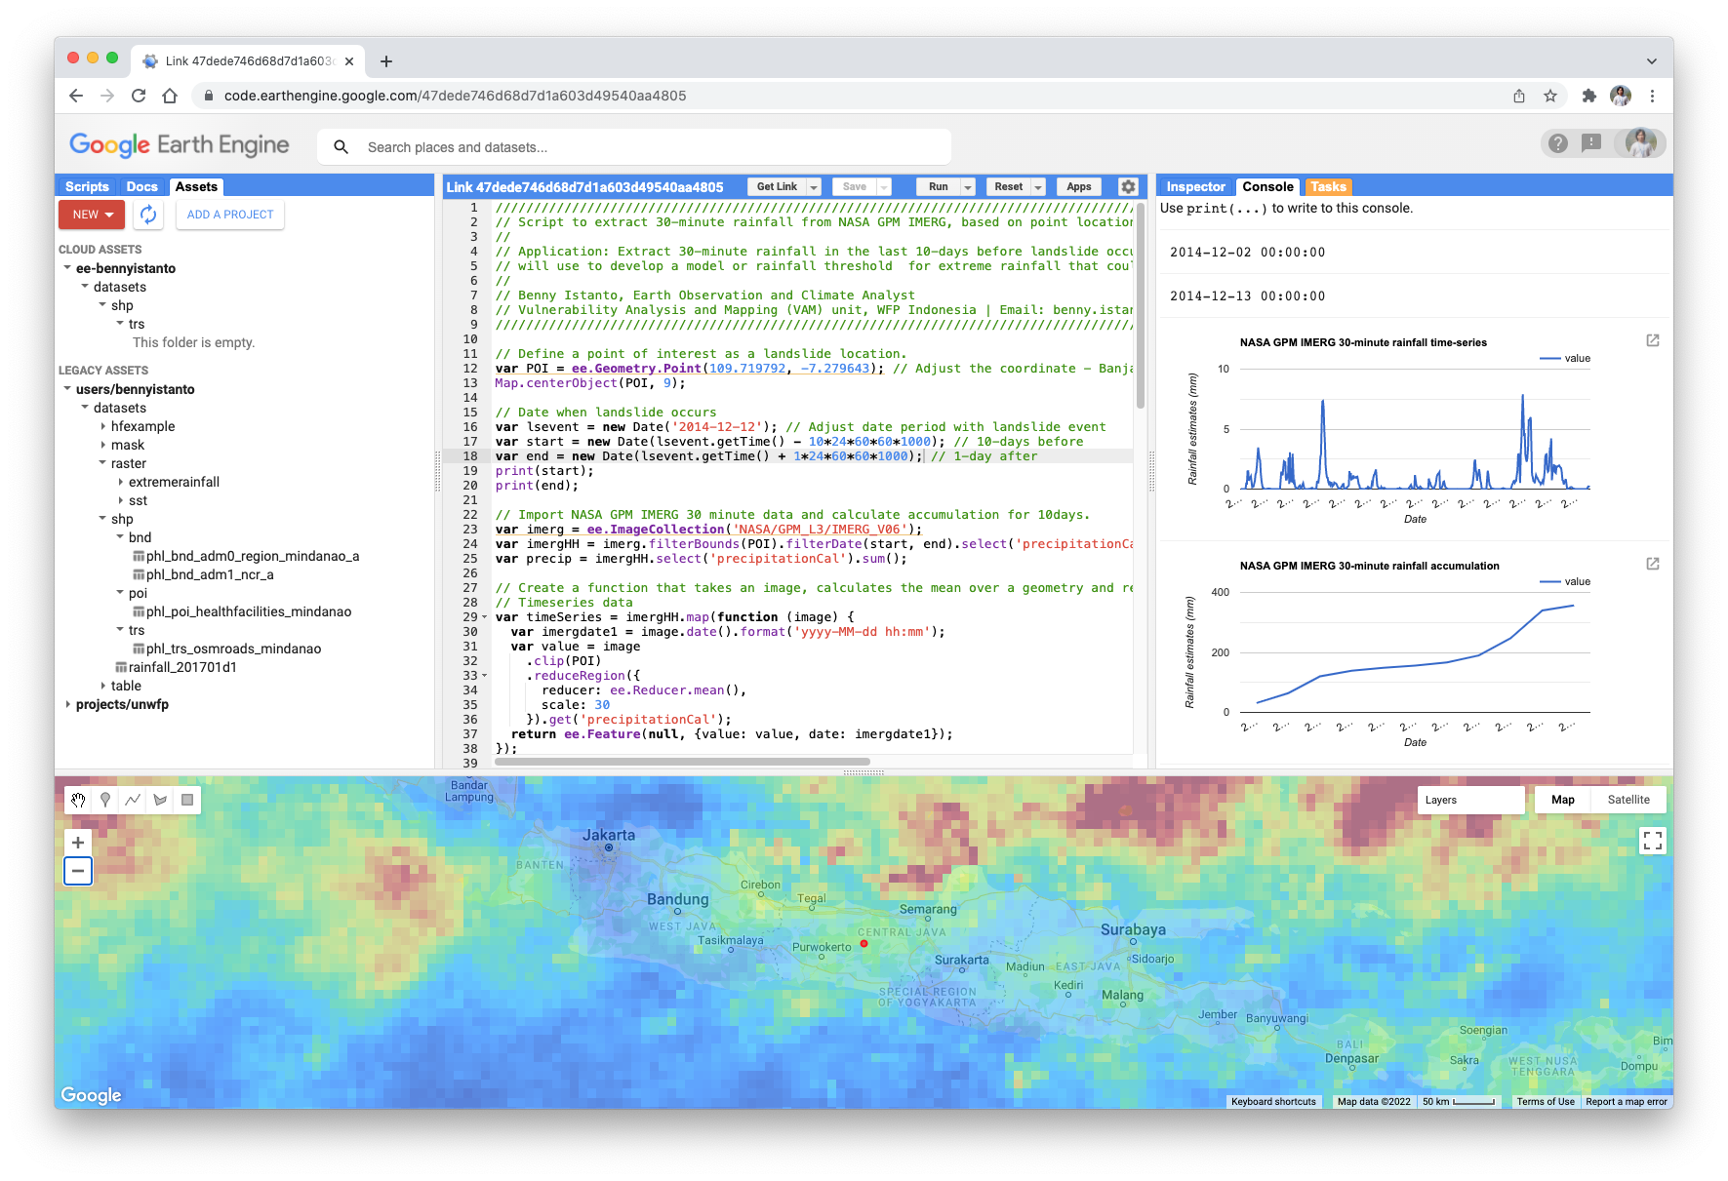Select the Assets tab
The image size is (1728, 1181).
(x=196, y=186)
